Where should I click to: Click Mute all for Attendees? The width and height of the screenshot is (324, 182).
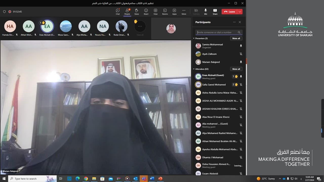236,69
